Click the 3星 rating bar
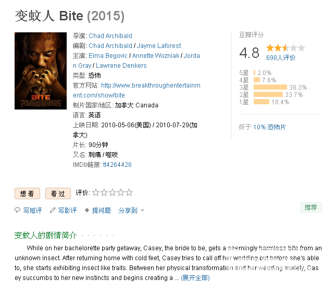 click(270, 87)
